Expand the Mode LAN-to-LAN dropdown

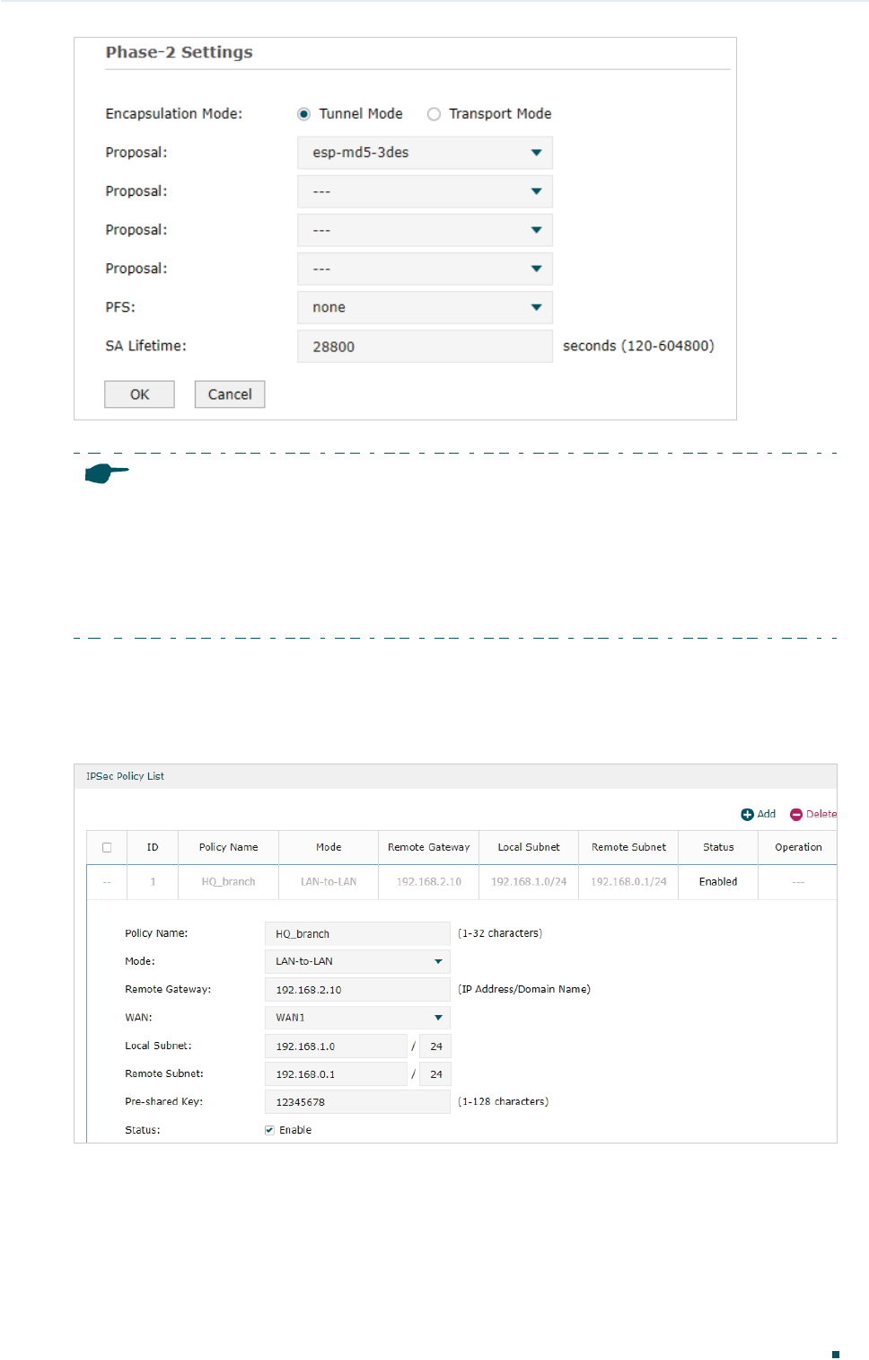[357, 961]
